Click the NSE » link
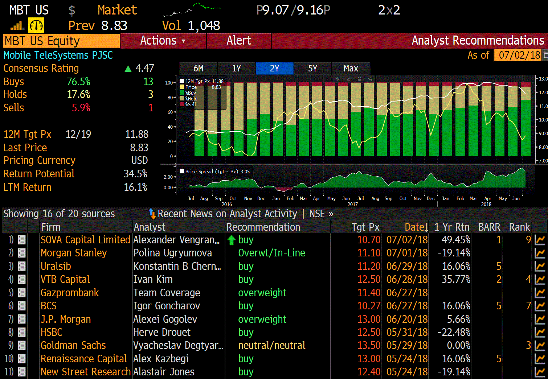Image resolution: width=548 pixels, height=379 pixels. pyautogui.click(x=321, y=214)
